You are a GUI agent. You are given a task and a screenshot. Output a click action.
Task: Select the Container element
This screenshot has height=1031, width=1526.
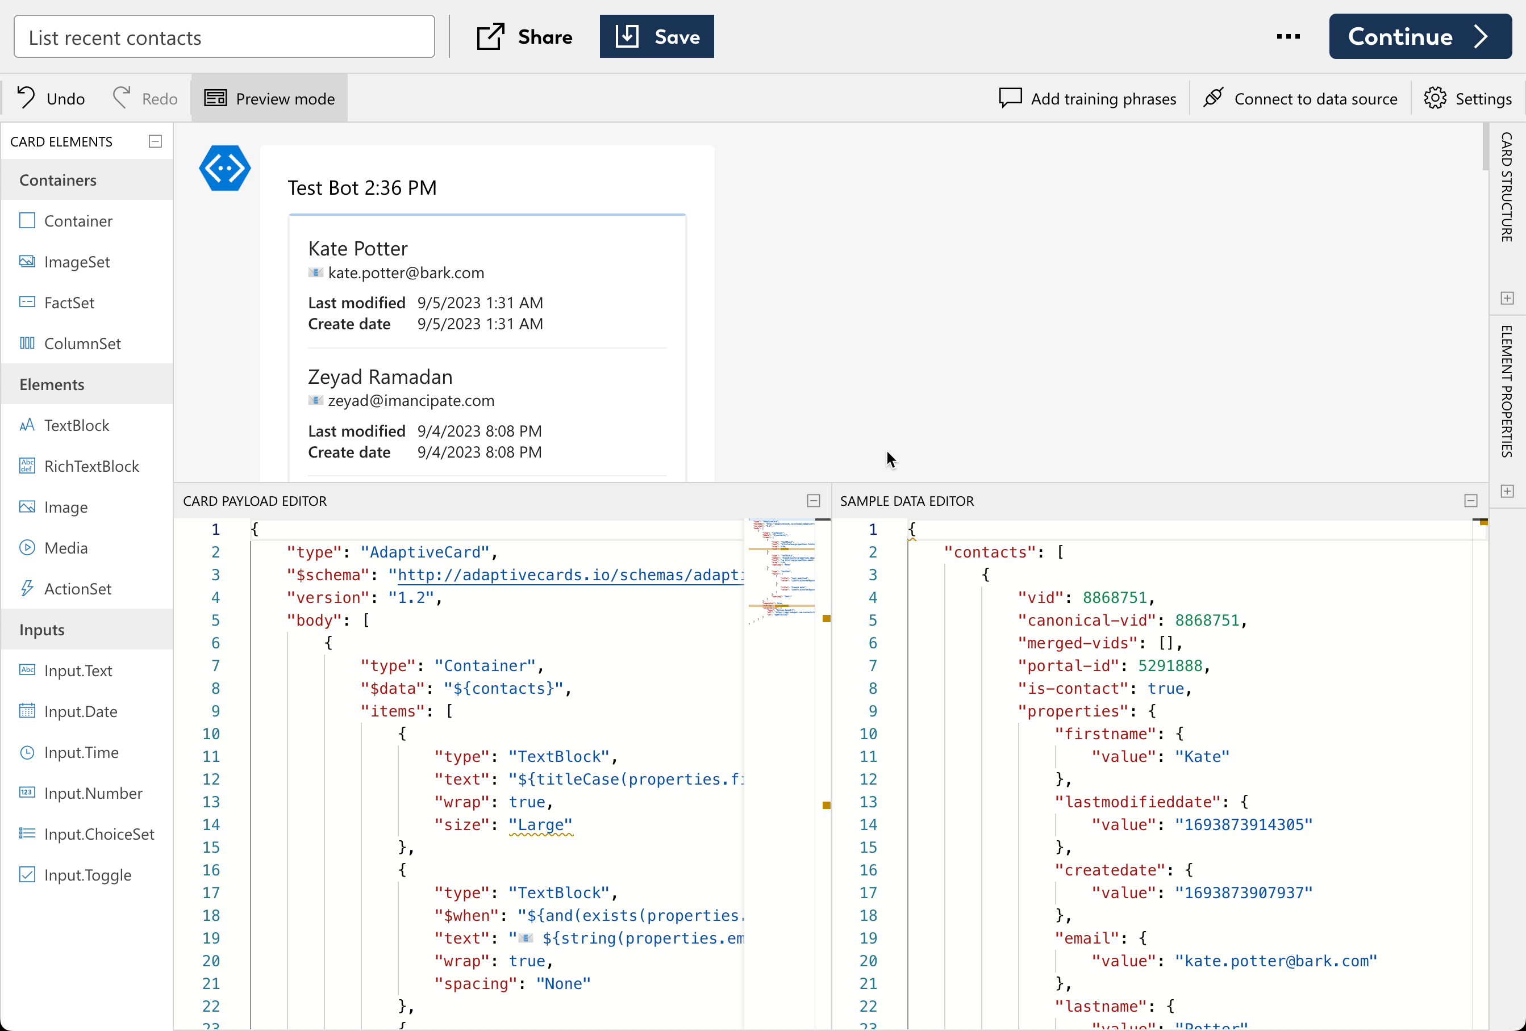(x=87, y=220)
